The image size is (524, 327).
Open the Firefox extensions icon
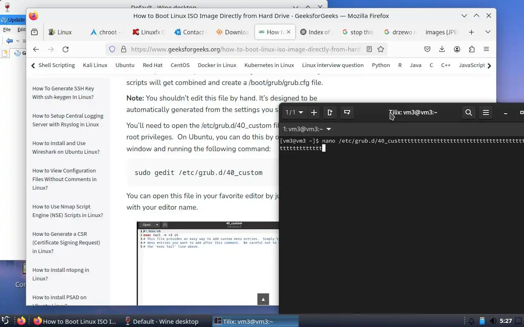tap(472, 49)
